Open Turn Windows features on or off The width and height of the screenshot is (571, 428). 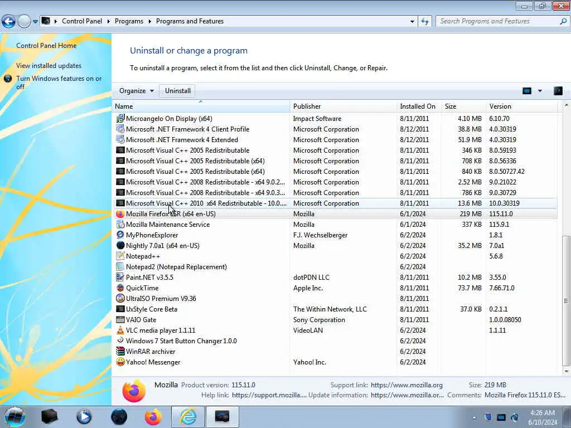(x=59, y=82)
